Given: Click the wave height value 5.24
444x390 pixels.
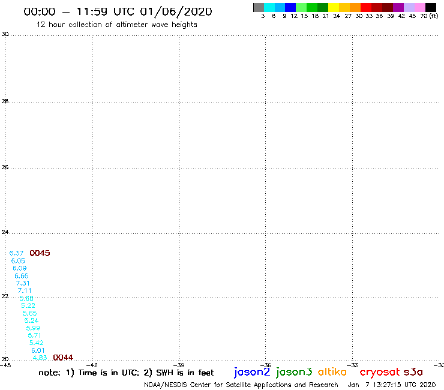Looking at the screenshot, I should pyautogui.click(x=31, y=320).
